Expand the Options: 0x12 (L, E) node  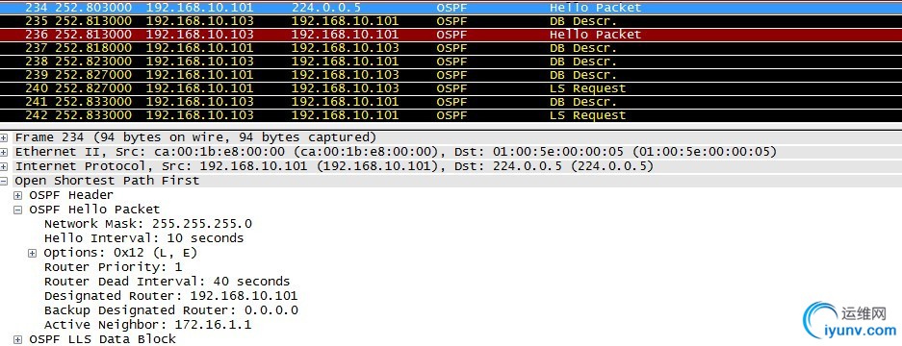pyautogui.click(x=33, y=253)
